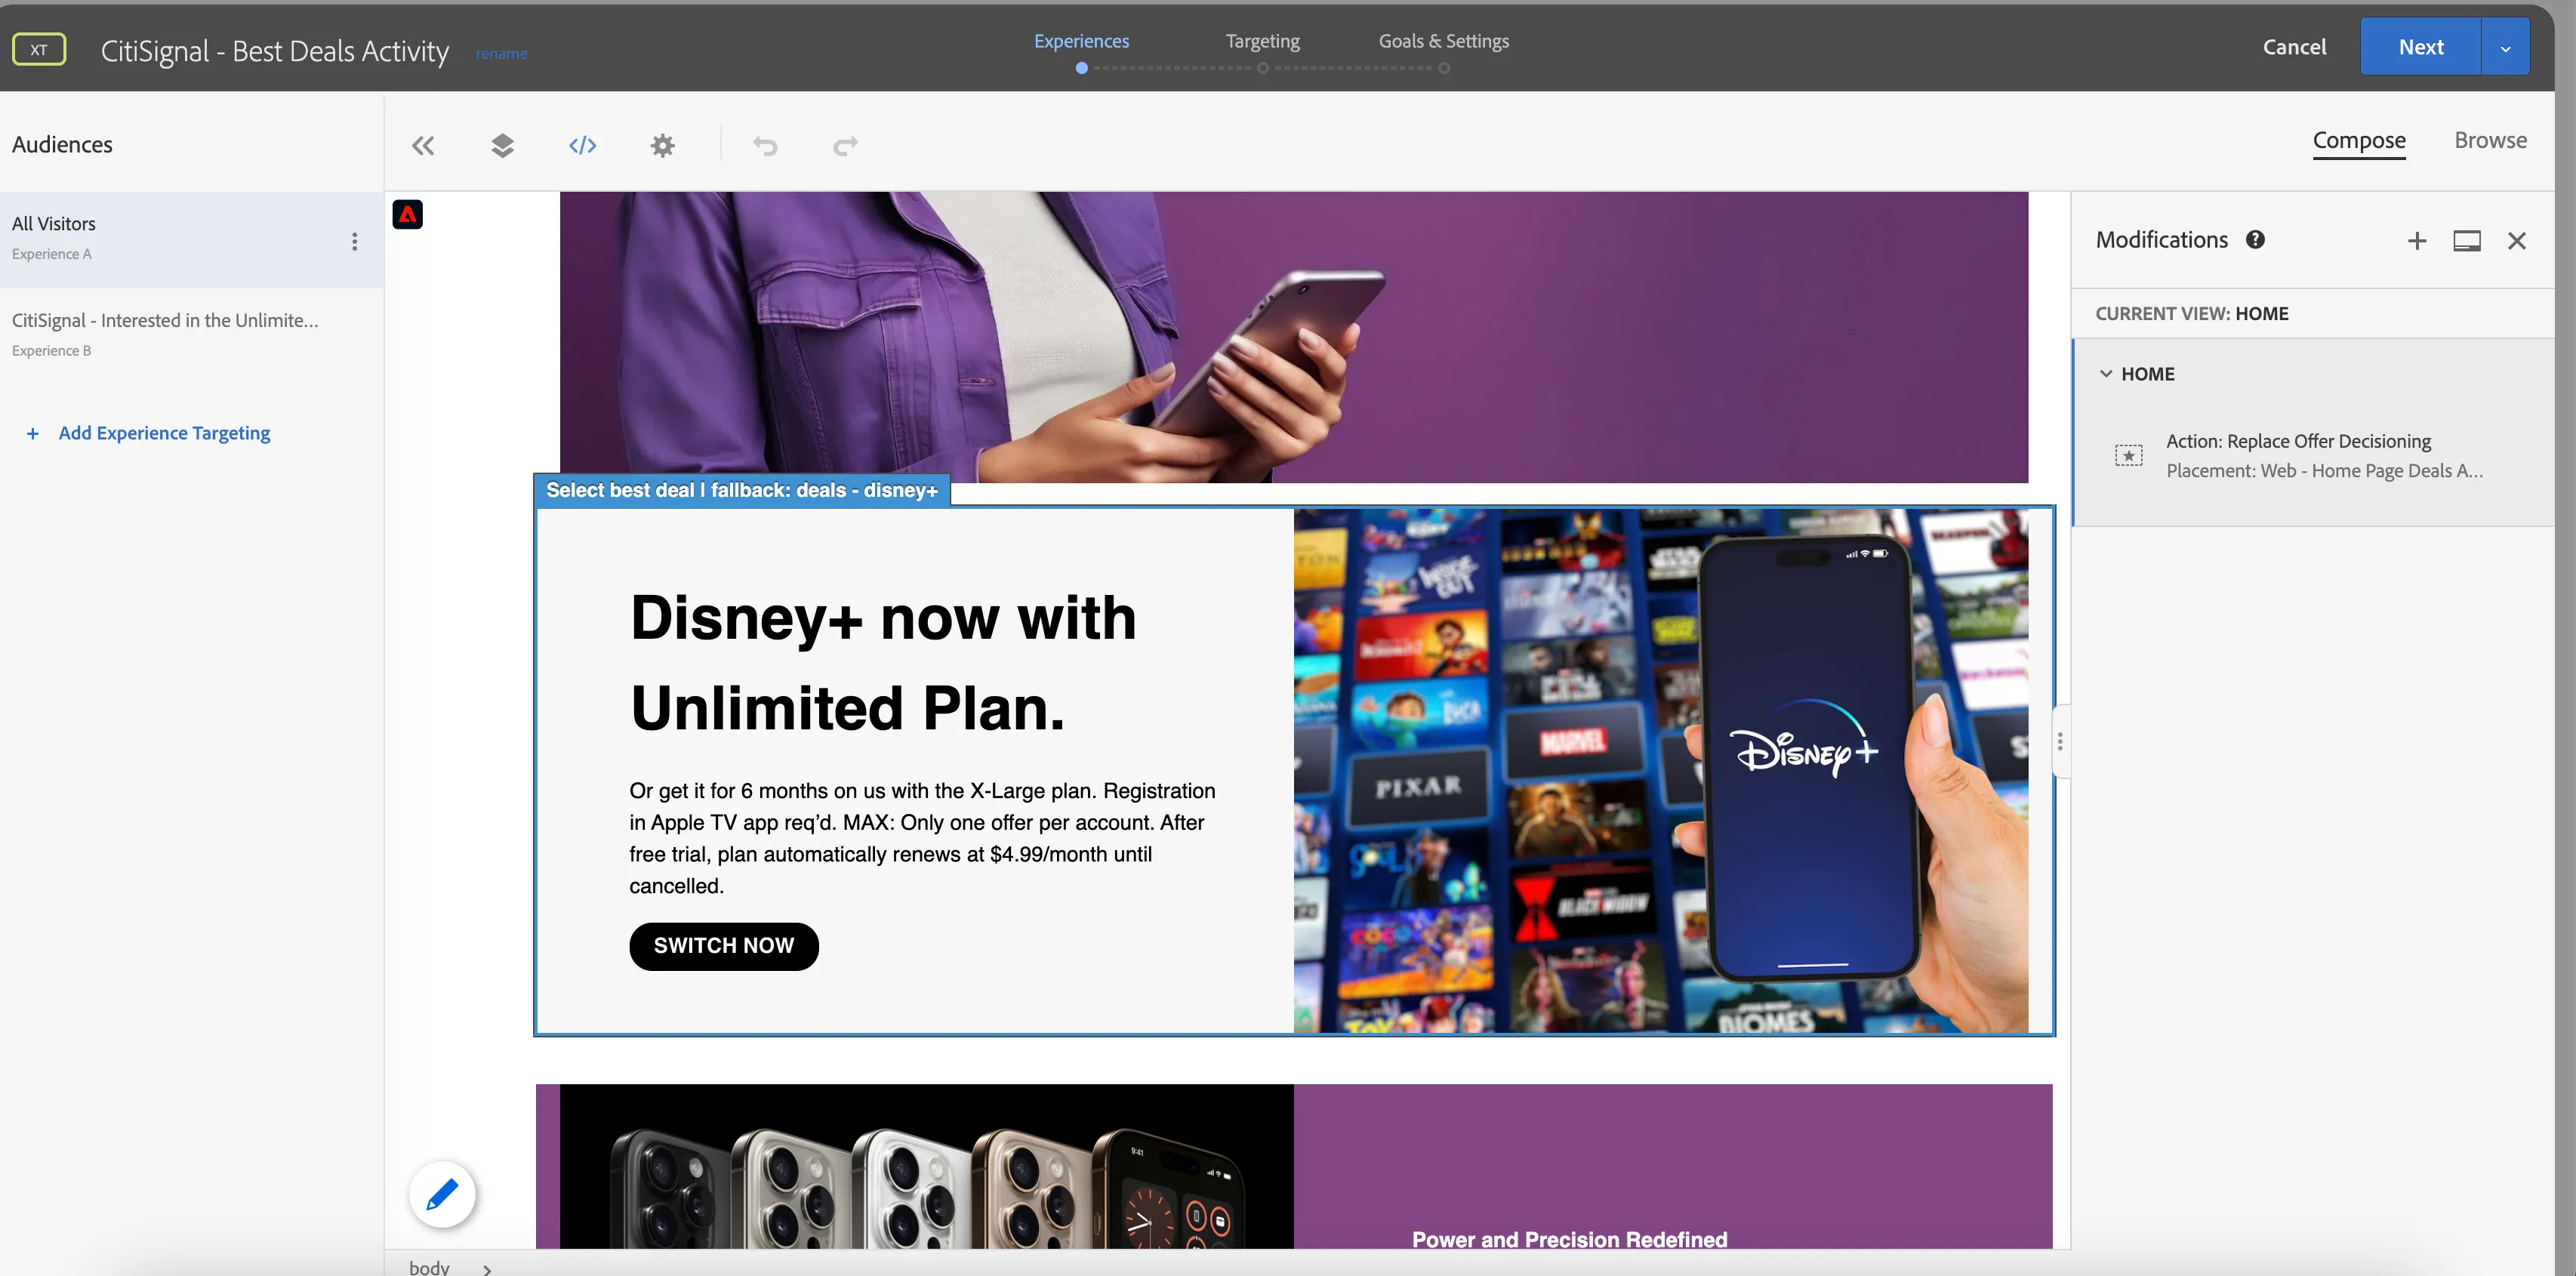Select the Action: Replace Offer Decisioning modification
Viewport: 2576px width, 1276px height.
(2314, 456)
